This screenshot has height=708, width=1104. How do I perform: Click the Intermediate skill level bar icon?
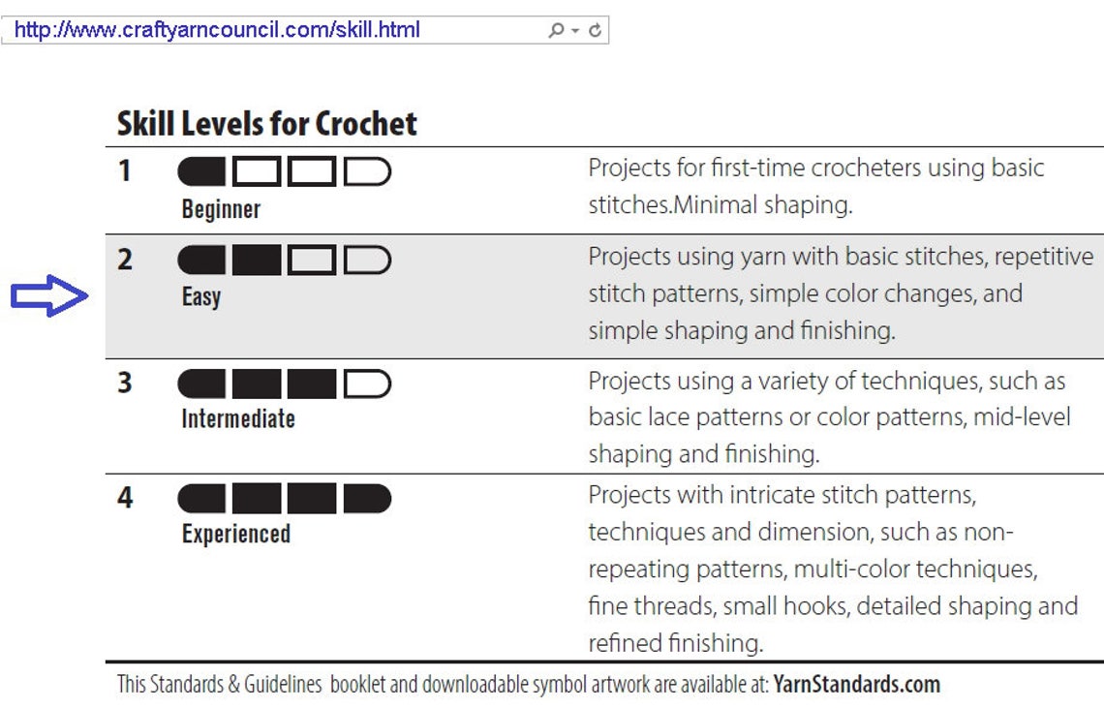tap(285, 384)
